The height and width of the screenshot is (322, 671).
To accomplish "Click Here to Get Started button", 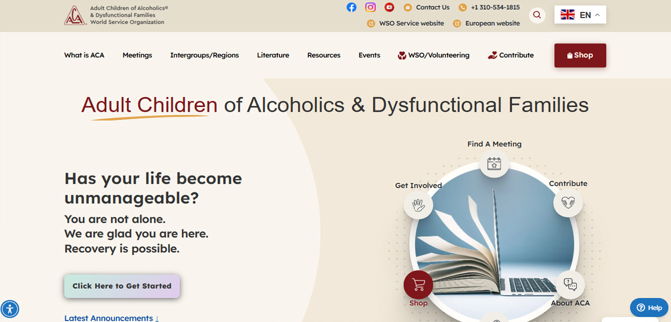I will 122,286.
